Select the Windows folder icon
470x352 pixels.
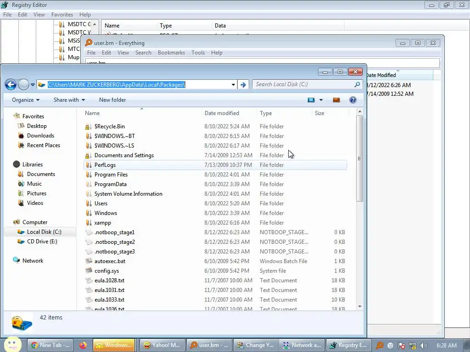click(88, 213)
